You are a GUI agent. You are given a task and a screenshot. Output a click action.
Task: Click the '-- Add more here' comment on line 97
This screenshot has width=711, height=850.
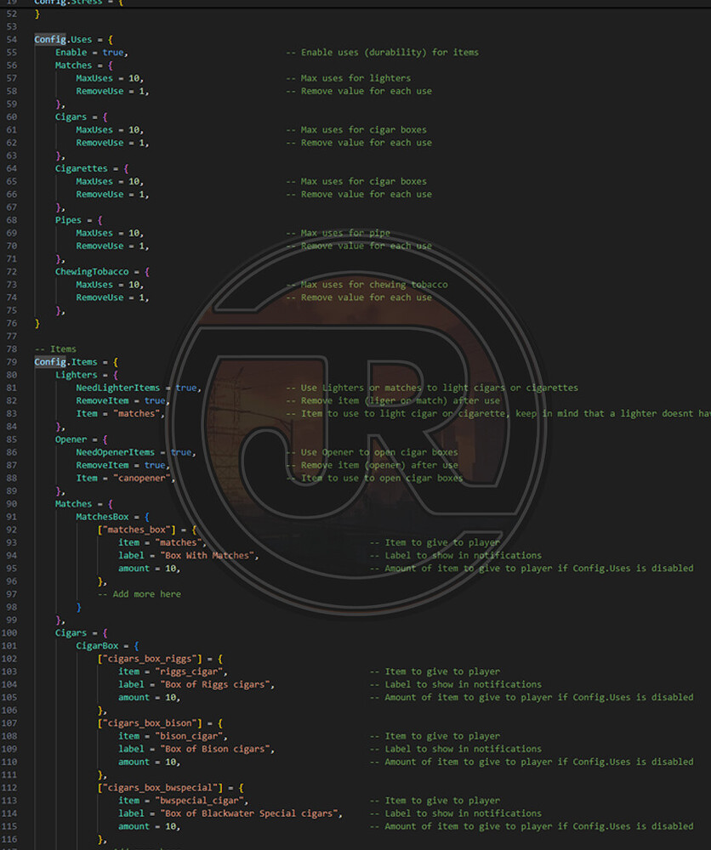(x=139, y=595)
